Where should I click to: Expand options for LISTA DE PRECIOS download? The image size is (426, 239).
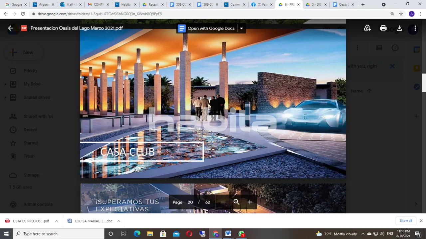[x=57, y=221]
